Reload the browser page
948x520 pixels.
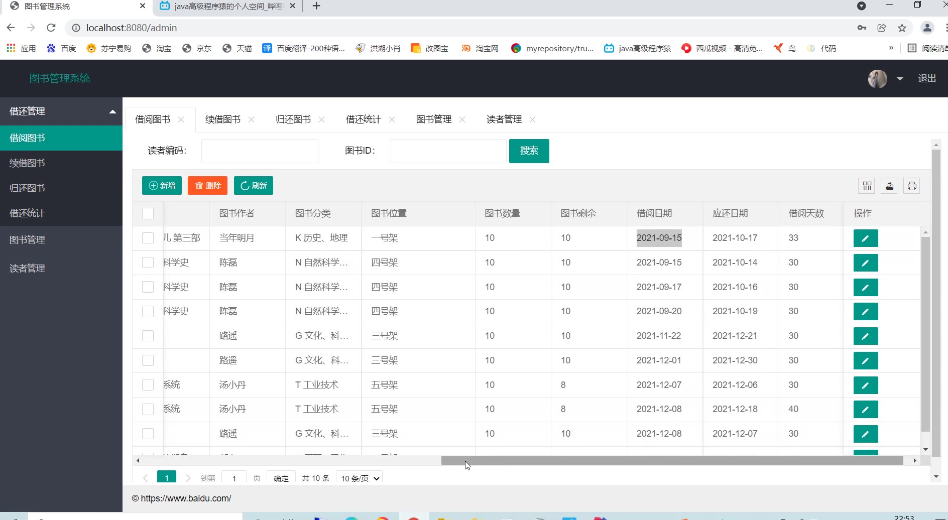51,28
